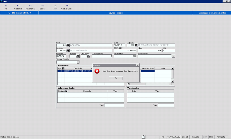231x139 pixels.
Task: Click the Data field showing 16/04/12
Action: [120, 45]
